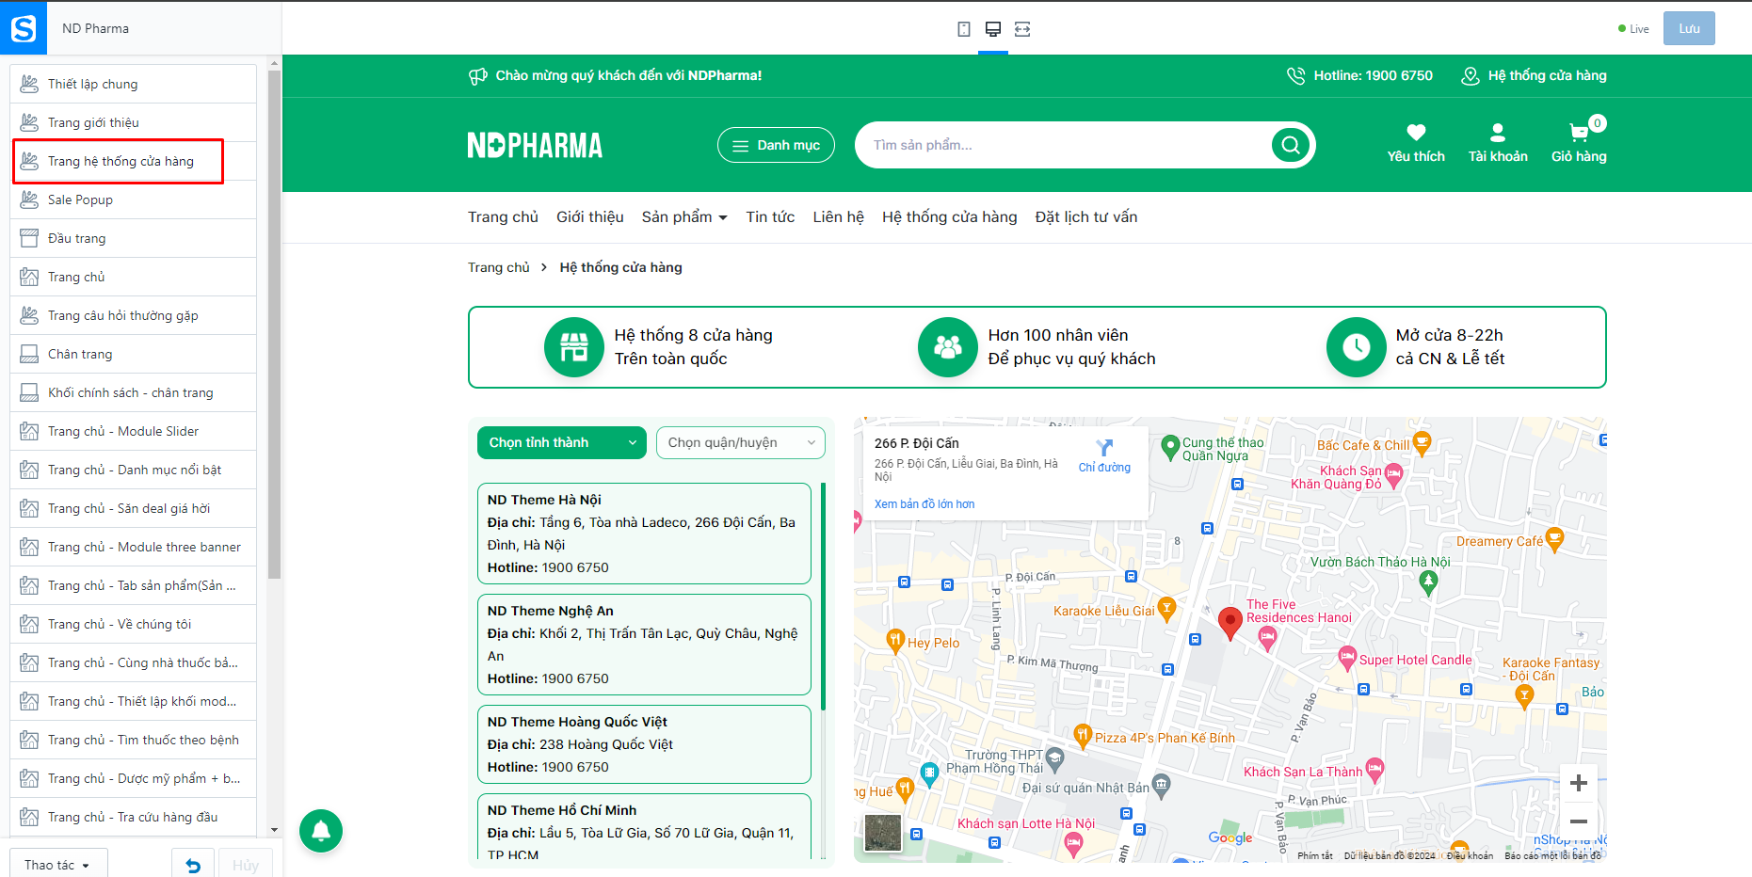Open Hệ thống cửa hàng in navigation menu

(x=950, y=217)
